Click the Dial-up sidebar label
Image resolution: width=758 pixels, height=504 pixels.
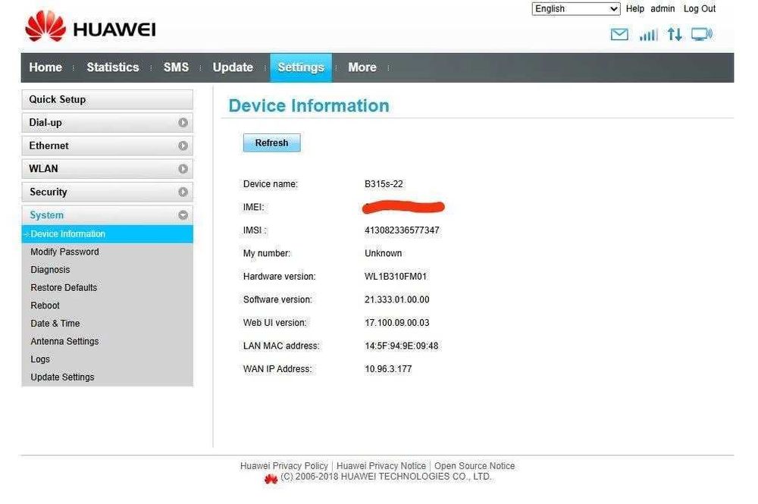(x=45, y=123)
